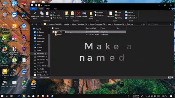Switch to the View ribbon tab
175x98 pixels.
[x=56, y=9]
